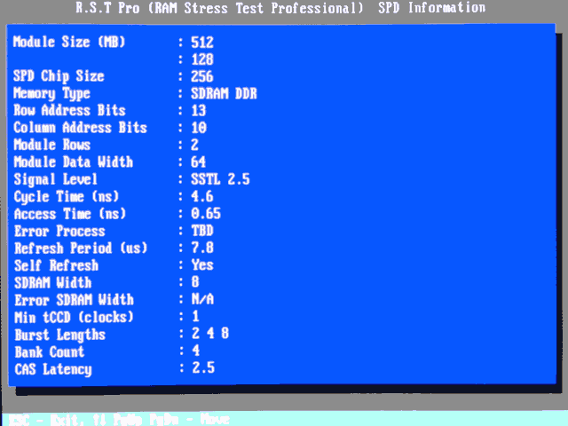The image size is (568, 426).
Task: Select the SDRAM Width value 8
Action: point(195,282)
